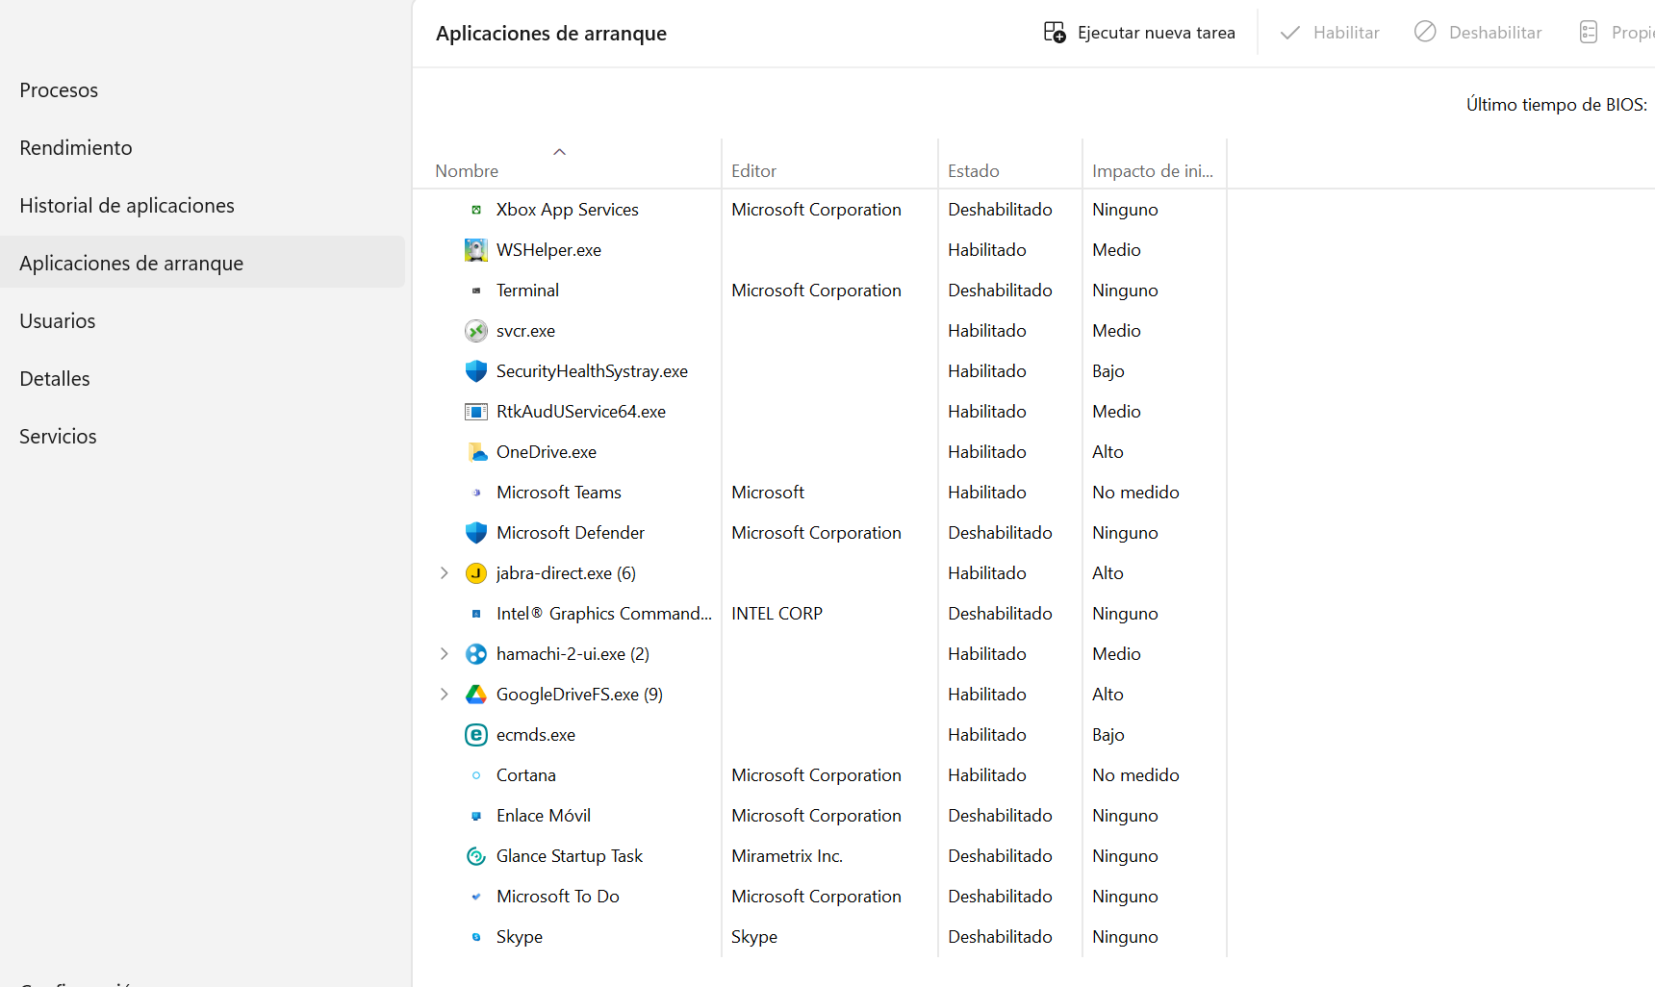
Task: Click the Microsoft Teams icon
Action: 476,493
